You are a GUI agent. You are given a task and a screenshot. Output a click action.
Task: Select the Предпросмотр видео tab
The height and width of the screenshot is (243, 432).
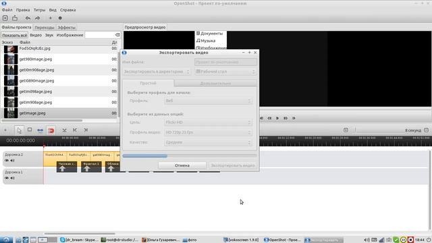pyautogui.click(x=145, y=27)
